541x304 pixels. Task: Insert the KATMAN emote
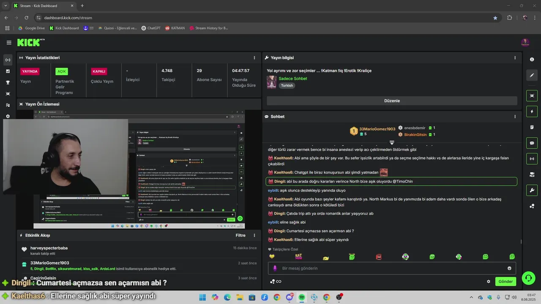pos(298,257)
